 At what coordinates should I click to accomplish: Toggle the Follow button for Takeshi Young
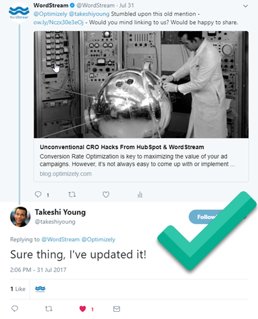tap(206, 217)
